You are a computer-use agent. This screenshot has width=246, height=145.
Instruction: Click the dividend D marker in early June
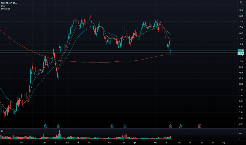(180, 126)
